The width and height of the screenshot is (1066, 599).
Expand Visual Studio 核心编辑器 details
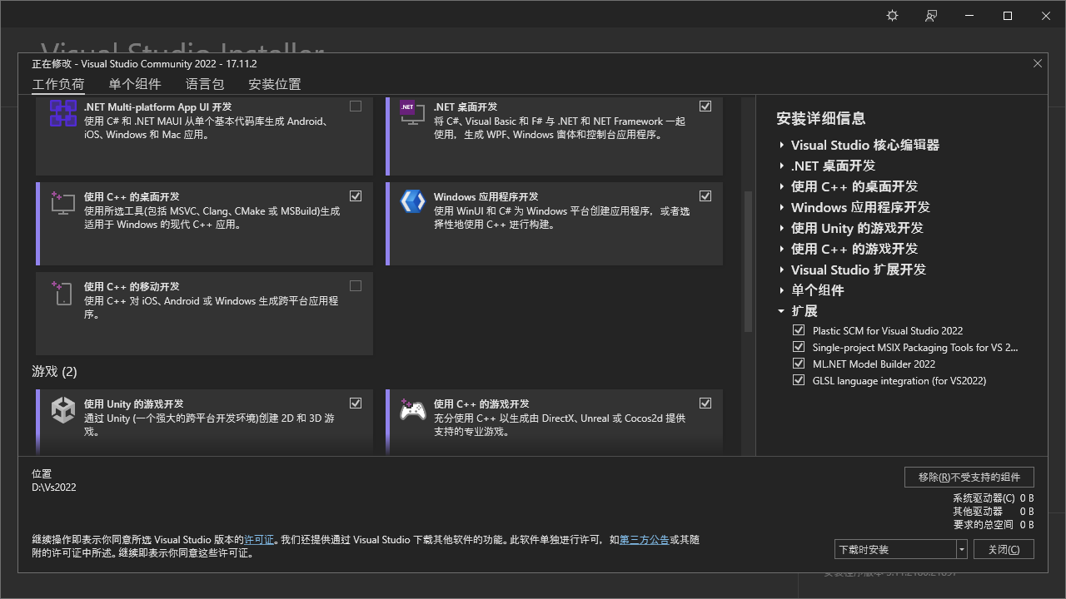click(x=782, y=145)
